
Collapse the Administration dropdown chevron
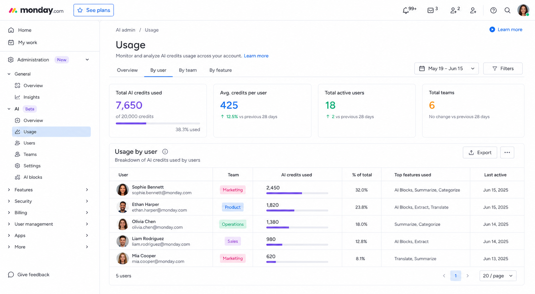click(87, 60)
